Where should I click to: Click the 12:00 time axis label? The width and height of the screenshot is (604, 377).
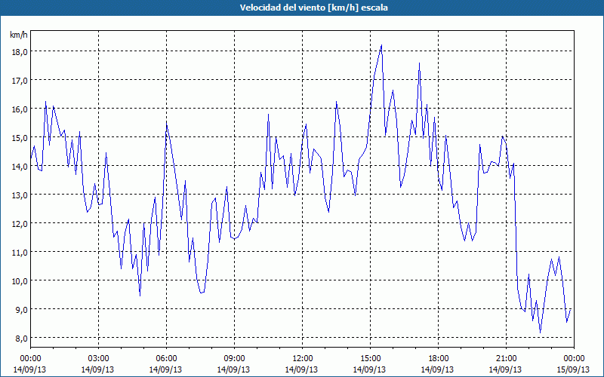click(x=303, y=359)
